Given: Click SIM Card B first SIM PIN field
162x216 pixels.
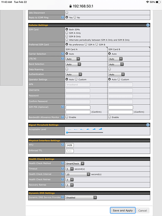Looking at the screenshot, I should coord(121,107).
